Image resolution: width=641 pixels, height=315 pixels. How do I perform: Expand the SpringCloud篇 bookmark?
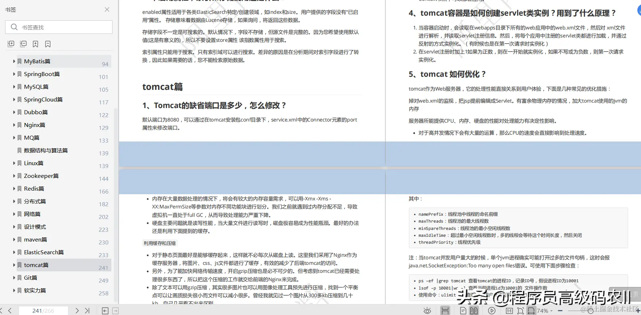(x=14, y=99)
